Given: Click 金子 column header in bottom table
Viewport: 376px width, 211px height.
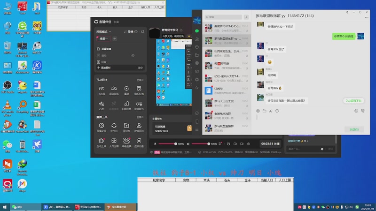Looking at the screenshot, I should coord(247,180).
